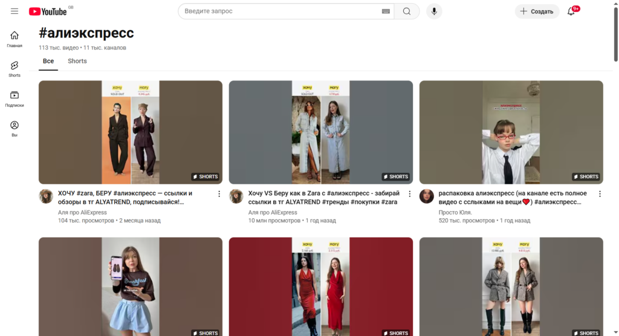Click SHORTS badge on red glasses thumbnail
The height and width of the screenshot is (336, 619).
pos(586,176)
